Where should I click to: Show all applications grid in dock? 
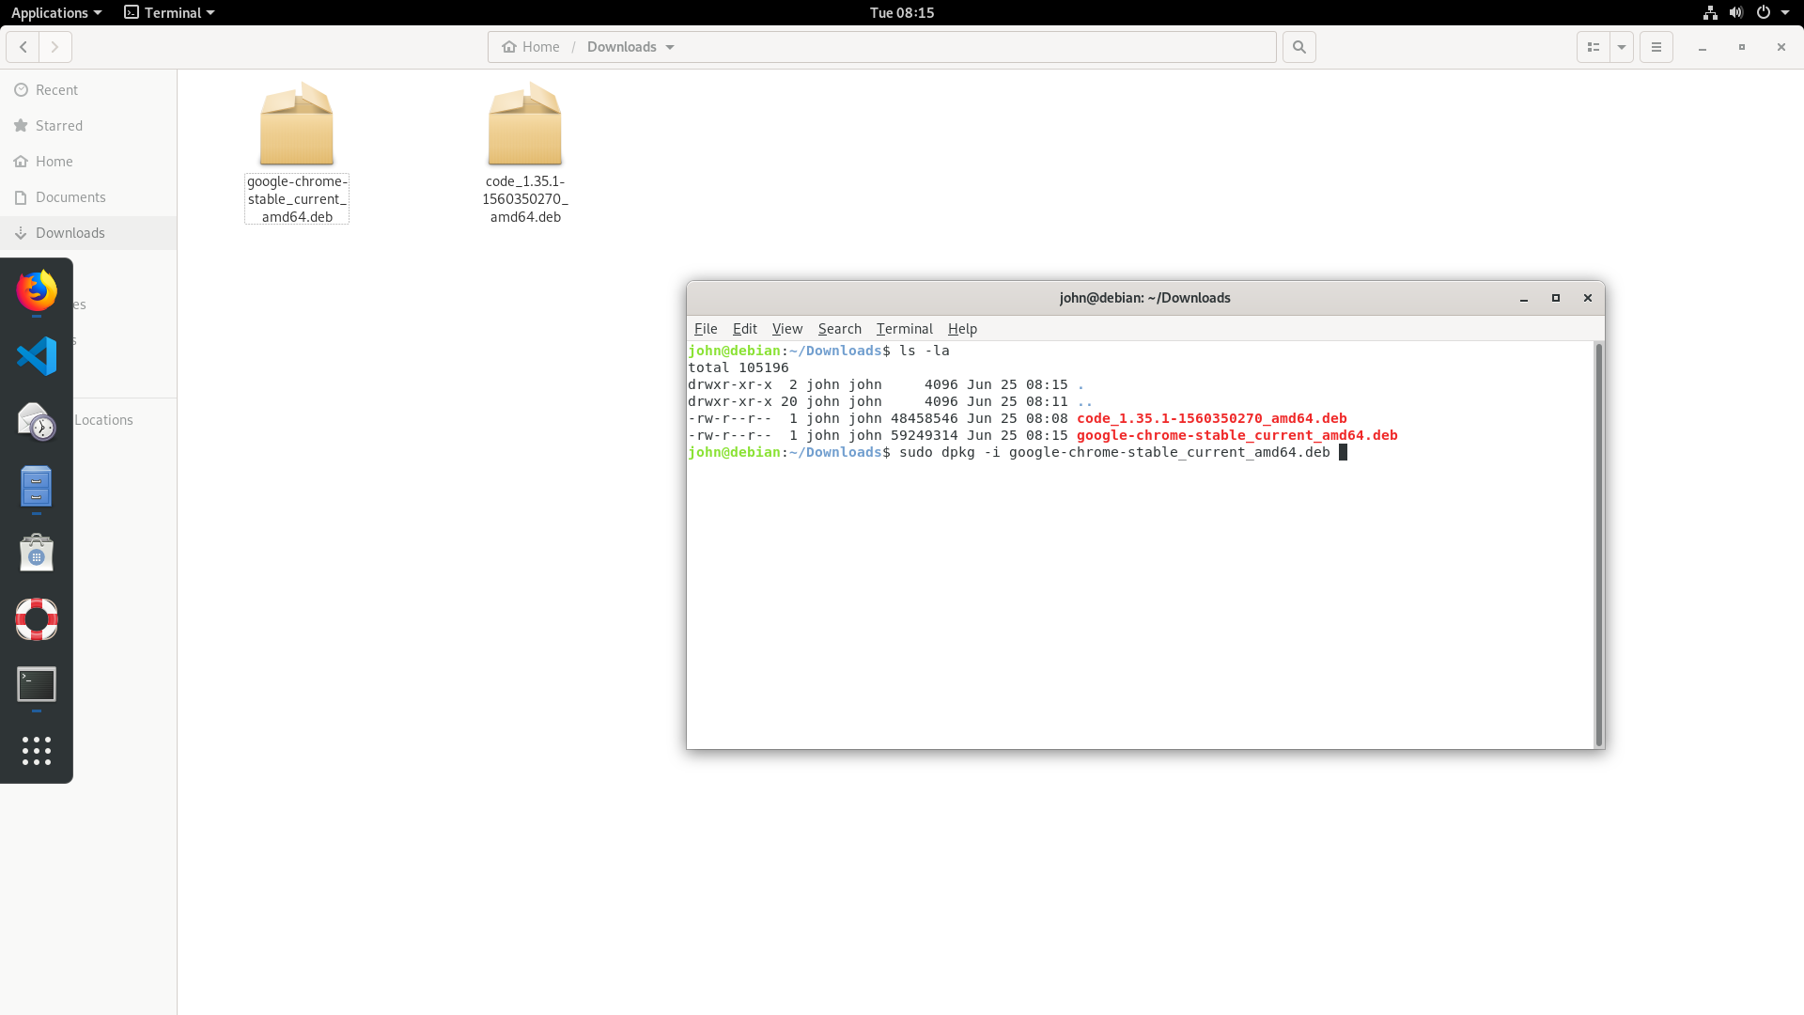tap(37, 750)
